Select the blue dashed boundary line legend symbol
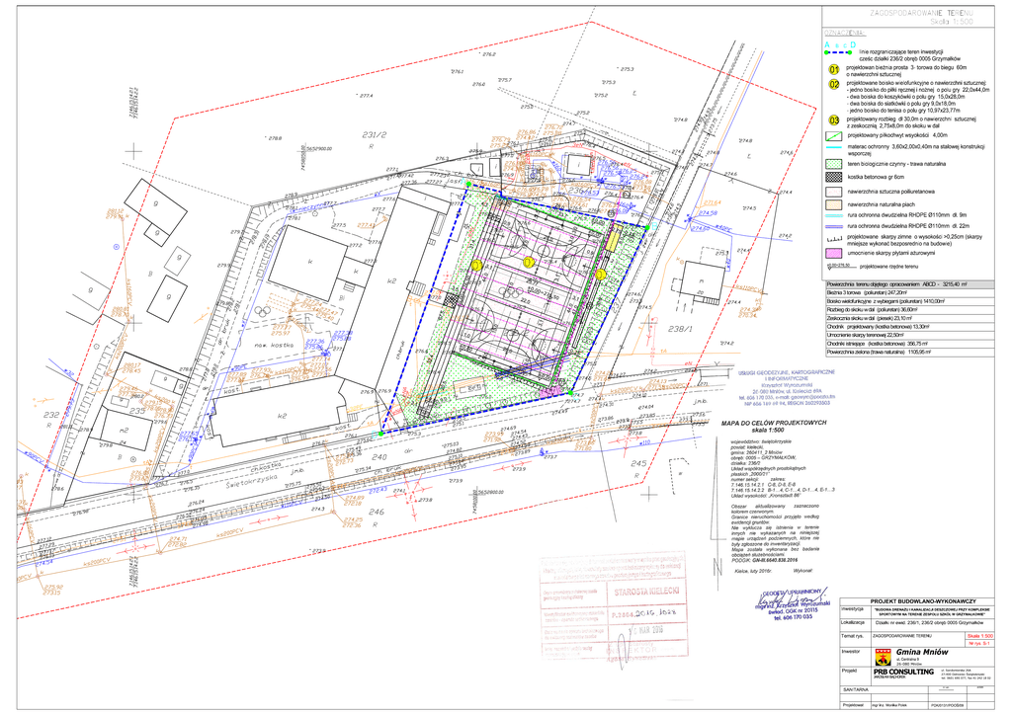 pyautogui.click(x=839, y=44)
